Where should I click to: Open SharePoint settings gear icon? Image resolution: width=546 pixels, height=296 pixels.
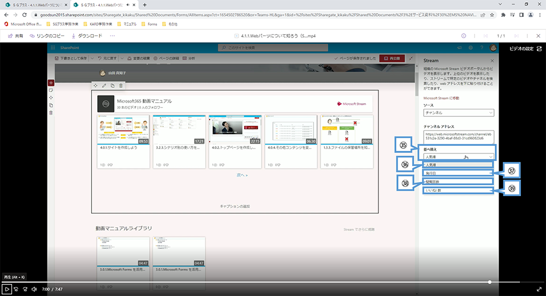pyautogui.click(x=471, y=48)
